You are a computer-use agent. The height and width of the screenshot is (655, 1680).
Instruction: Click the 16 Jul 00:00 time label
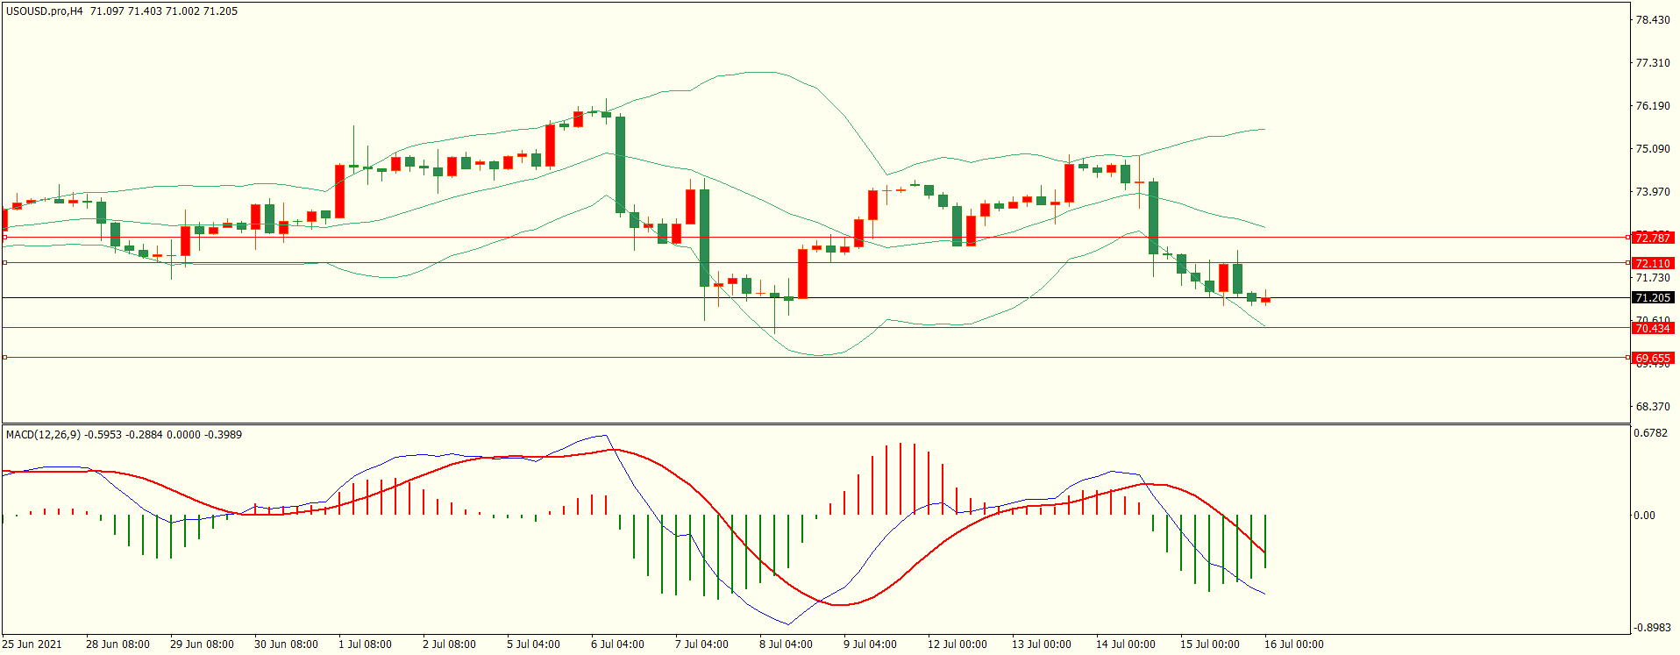coord(1294,644)
